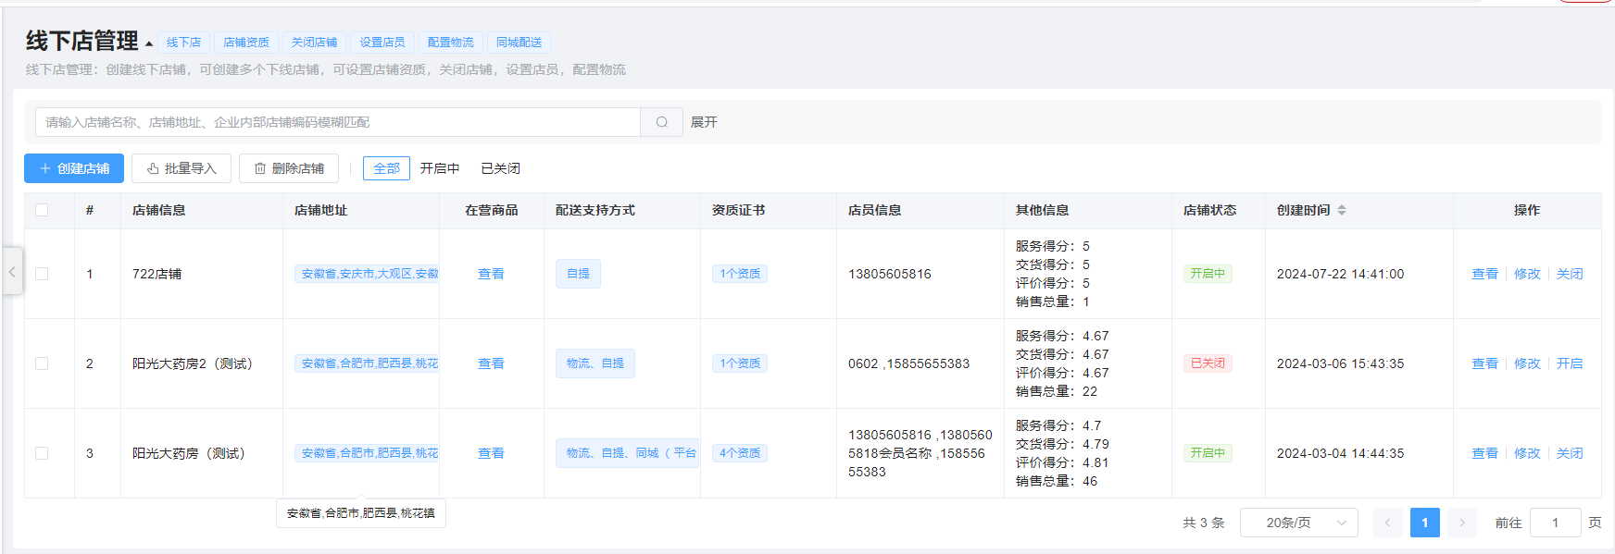The width and height of the screenshot is (1615, 554).
Task: Click the 4个资质 tag in row 3
Action: tap(740, 453)
